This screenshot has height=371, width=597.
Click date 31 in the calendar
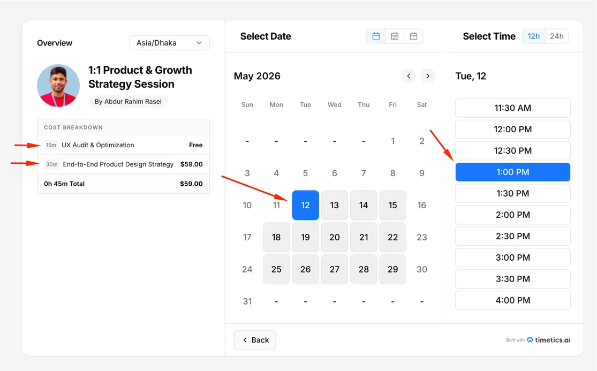[247, 301]
